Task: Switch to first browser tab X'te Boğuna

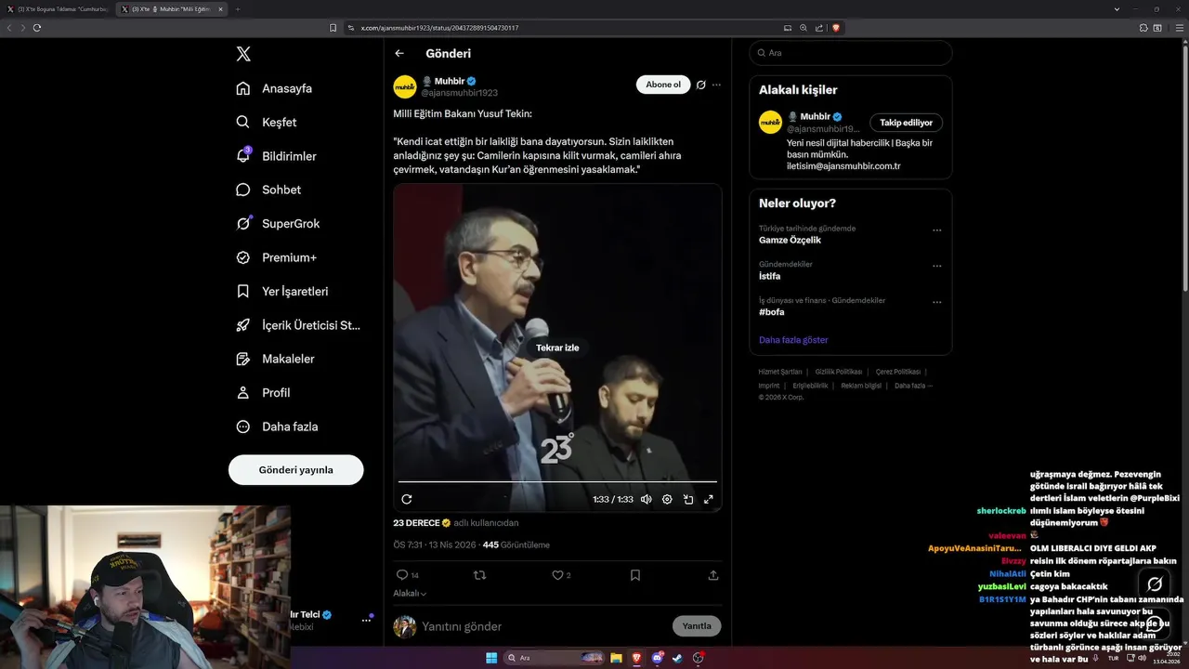Action: 61,8
